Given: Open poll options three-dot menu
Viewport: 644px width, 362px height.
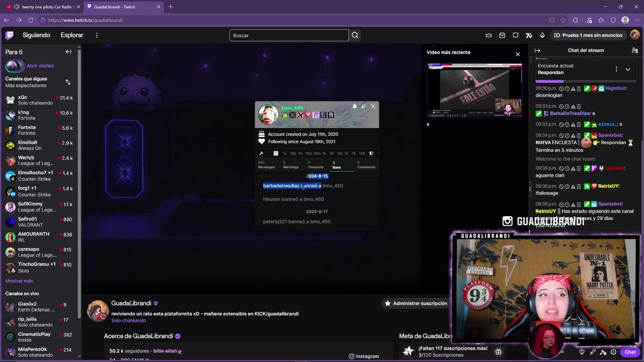Looking at the screenshot, I should point(616,69).
